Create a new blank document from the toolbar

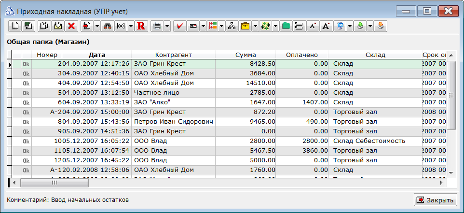click(15, 26)
